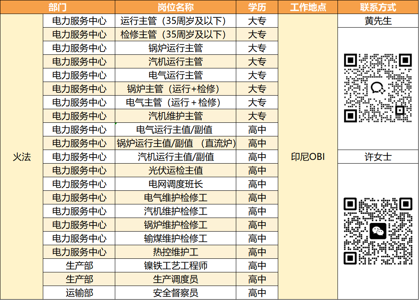
Task: Select the 电气维护检修工 cell
Action: pos(176,197)
